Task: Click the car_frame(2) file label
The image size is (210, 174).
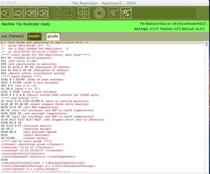Action: tap(13, 36)
